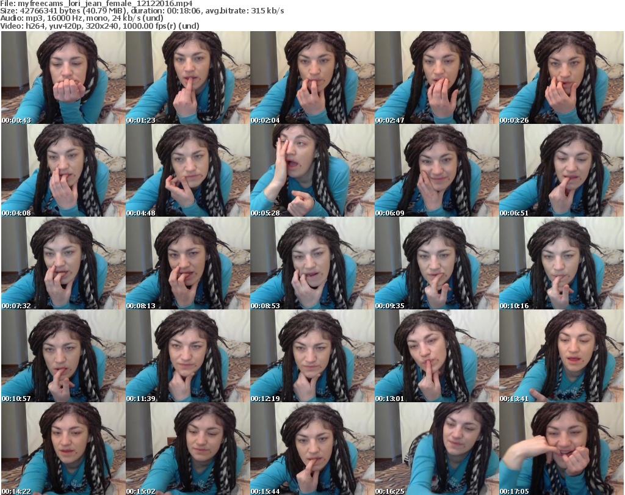Select the thumbnail stamped 00:01:23

(x=188, y=78)
